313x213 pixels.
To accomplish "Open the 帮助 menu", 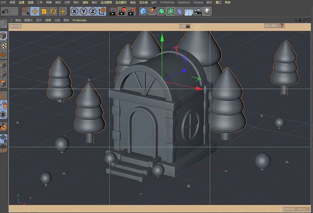I will pos(228,2).
